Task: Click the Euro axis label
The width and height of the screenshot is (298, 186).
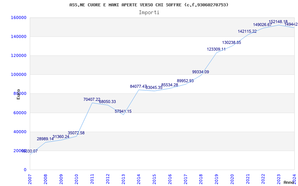Action: point(18,94)
